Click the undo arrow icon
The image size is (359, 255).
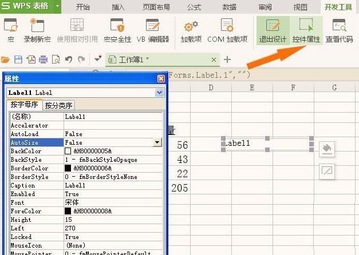[69, 59]
